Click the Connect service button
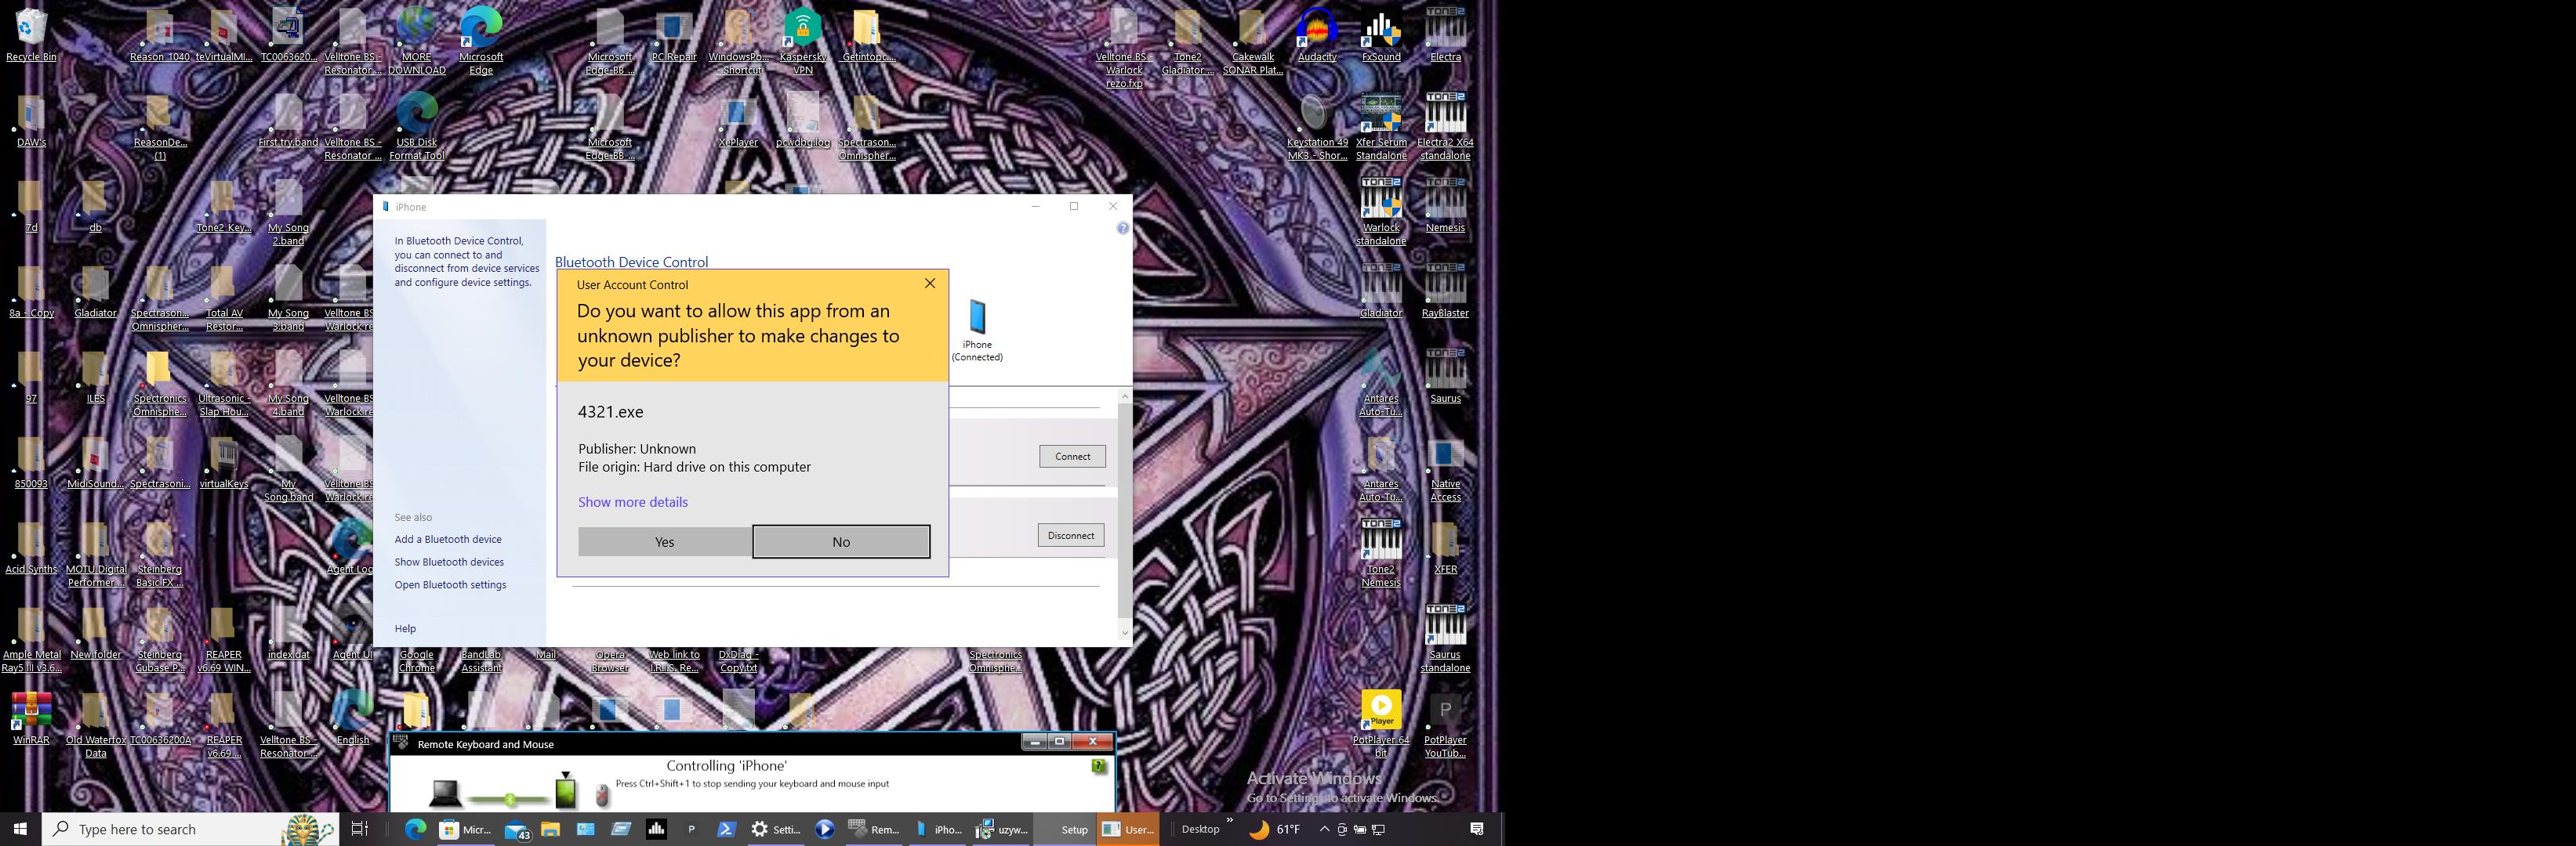 point(1071,457)
